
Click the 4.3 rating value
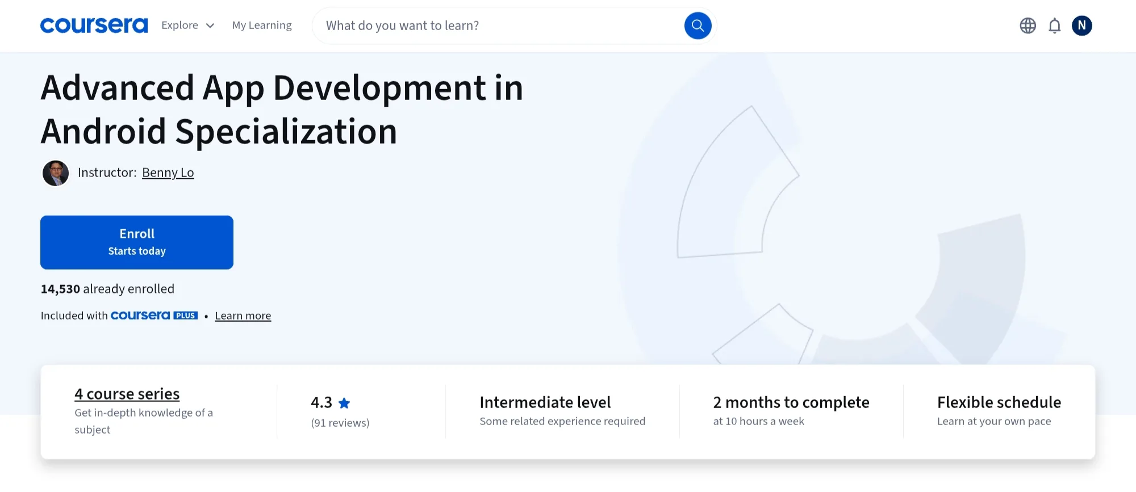pos(321,402)
